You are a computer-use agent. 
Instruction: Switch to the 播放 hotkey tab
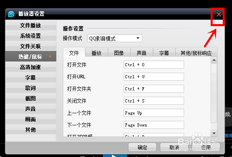coord(97,52)
